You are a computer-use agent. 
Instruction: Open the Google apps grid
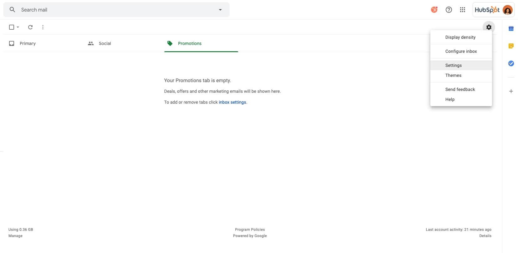coord(463,10)
